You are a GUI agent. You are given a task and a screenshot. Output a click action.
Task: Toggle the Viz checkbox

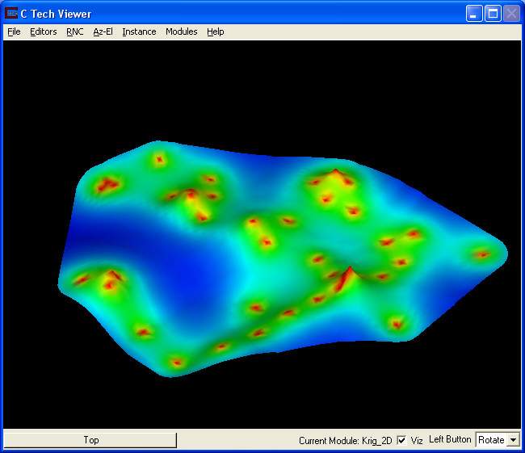[x=401, y=440]
